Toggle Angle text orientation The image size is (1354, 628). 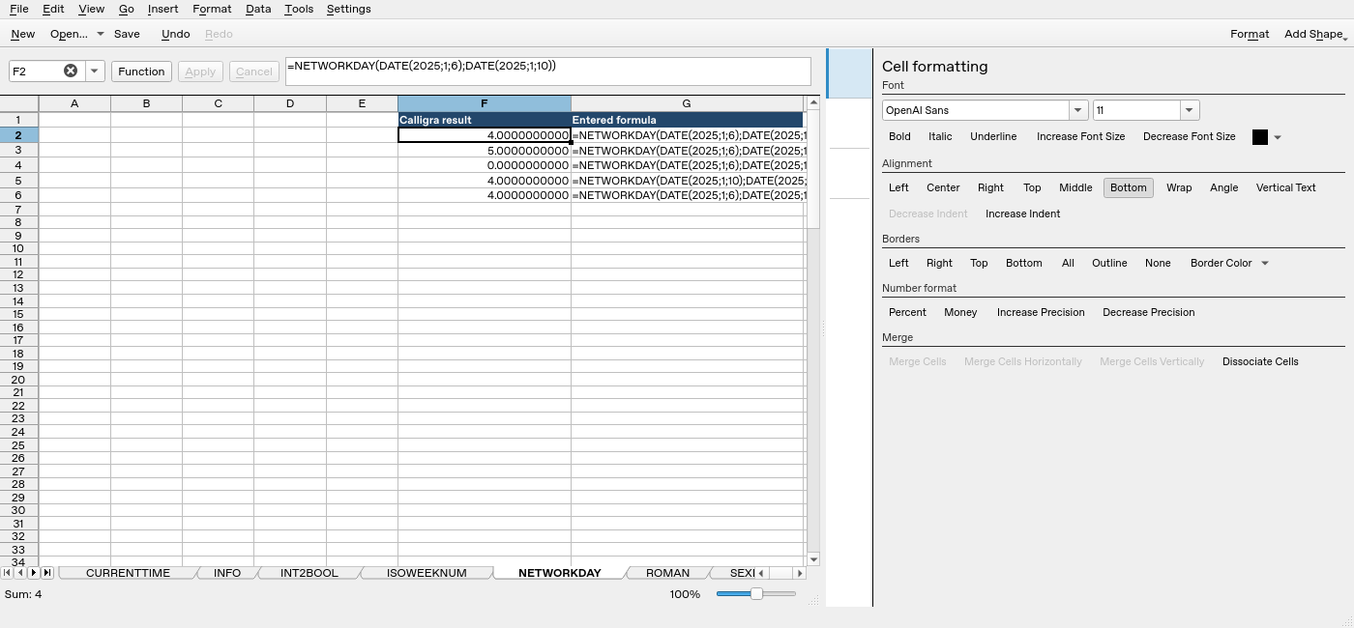[1223, 188]
